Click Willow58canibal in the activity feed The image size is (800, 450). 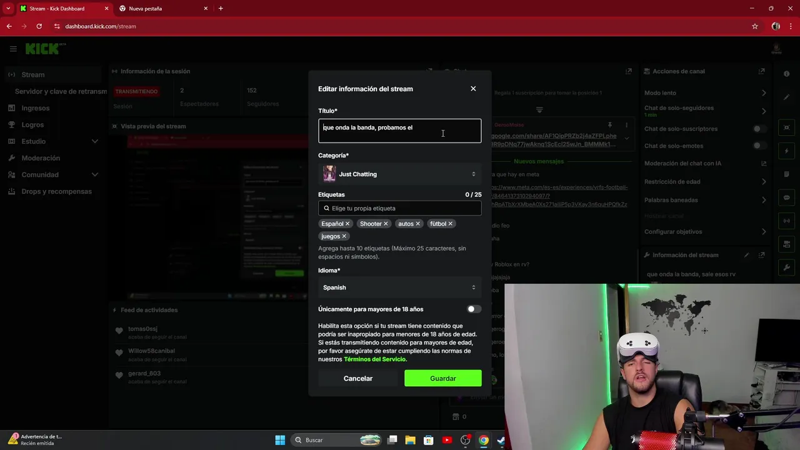pos(151,351)
